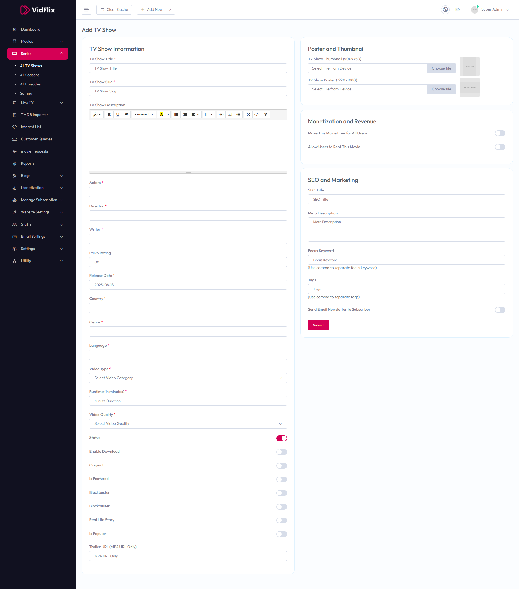
Task: Open code view in description editor
Action: click(257, 114)
